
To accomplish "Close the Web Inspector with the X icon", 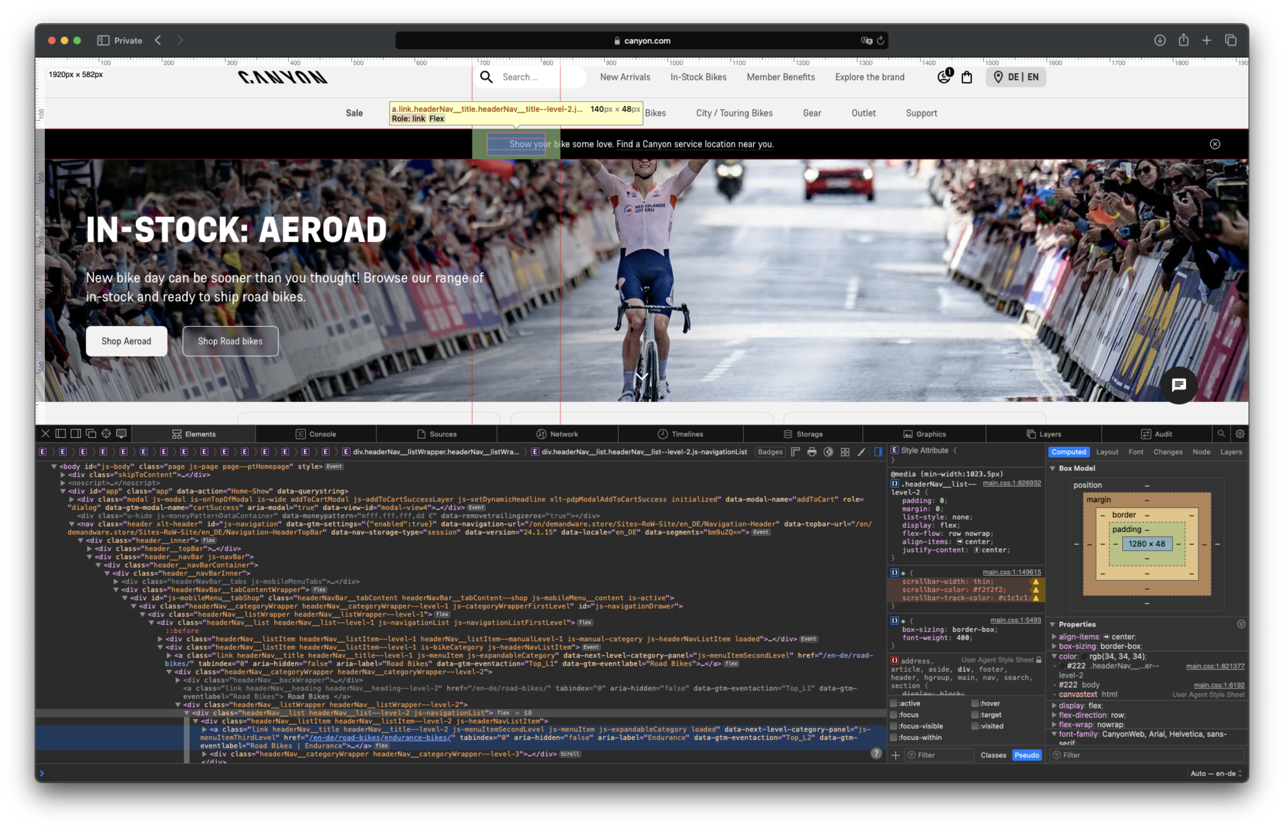I will click(45, 433).
